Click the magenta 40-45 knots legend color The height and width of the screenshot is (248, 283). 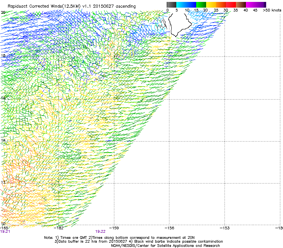pyautogui.click(x=251, y=5)
